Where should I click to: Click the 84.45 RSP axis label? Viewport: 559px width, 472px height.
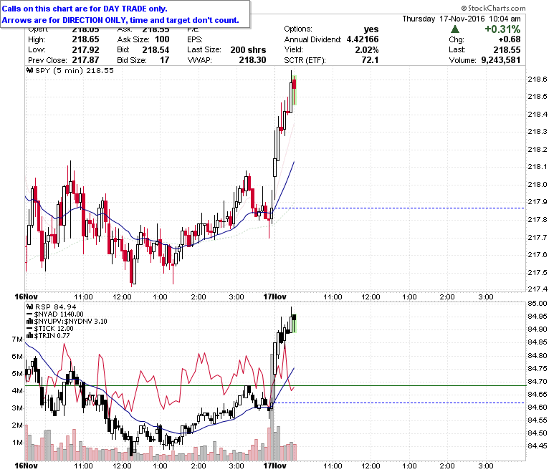[x=537, y=445]
